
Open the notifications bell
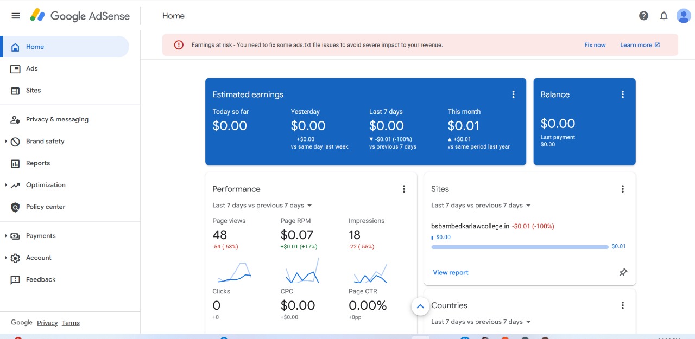(x=664, y=16)
